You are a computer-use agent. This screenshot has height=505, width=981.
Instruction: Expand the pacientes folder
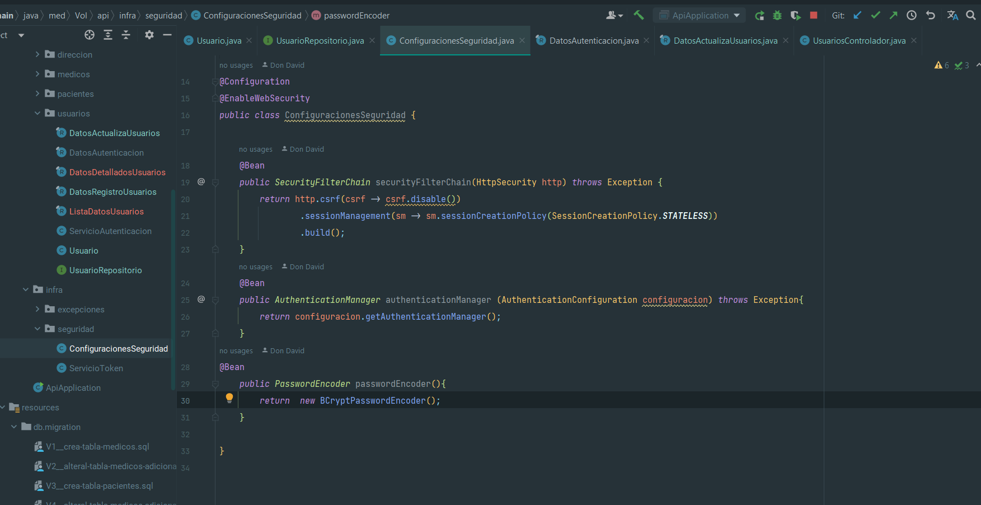click(x=37, y=93)
